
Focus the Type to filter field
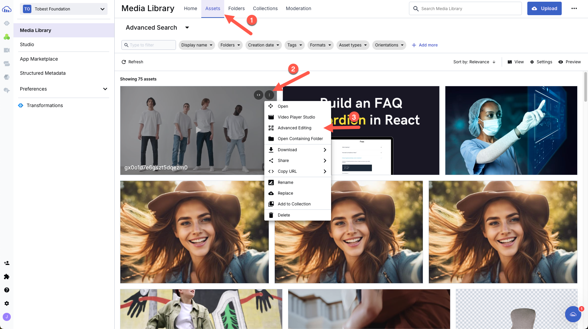click(x=149, y=45)
